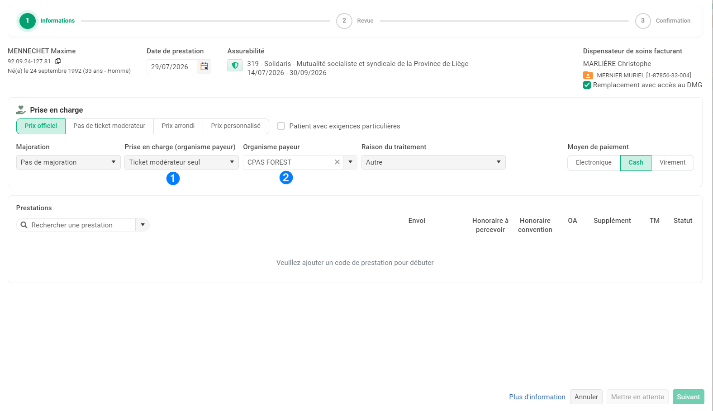Check Patient avec exigences particulières
This screenshot has height=411, width=713.
(281, 126)
